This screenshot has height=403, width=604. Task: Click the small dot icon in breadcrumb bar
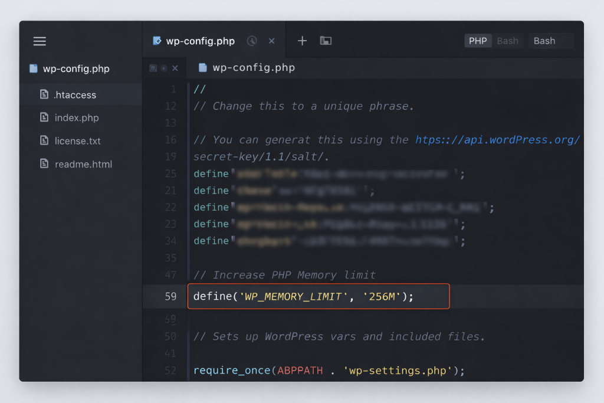[x=164, y=68]
